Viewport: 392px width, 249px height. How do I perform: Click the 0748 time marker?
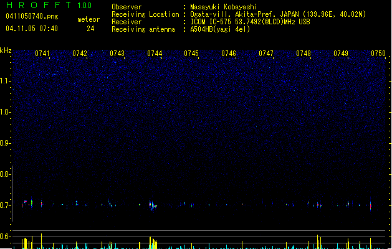click(304, 54)
